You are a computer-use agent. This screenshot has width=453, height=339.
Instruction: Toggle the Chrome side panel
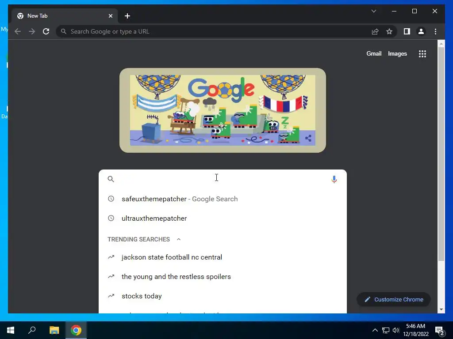(407, 31)
